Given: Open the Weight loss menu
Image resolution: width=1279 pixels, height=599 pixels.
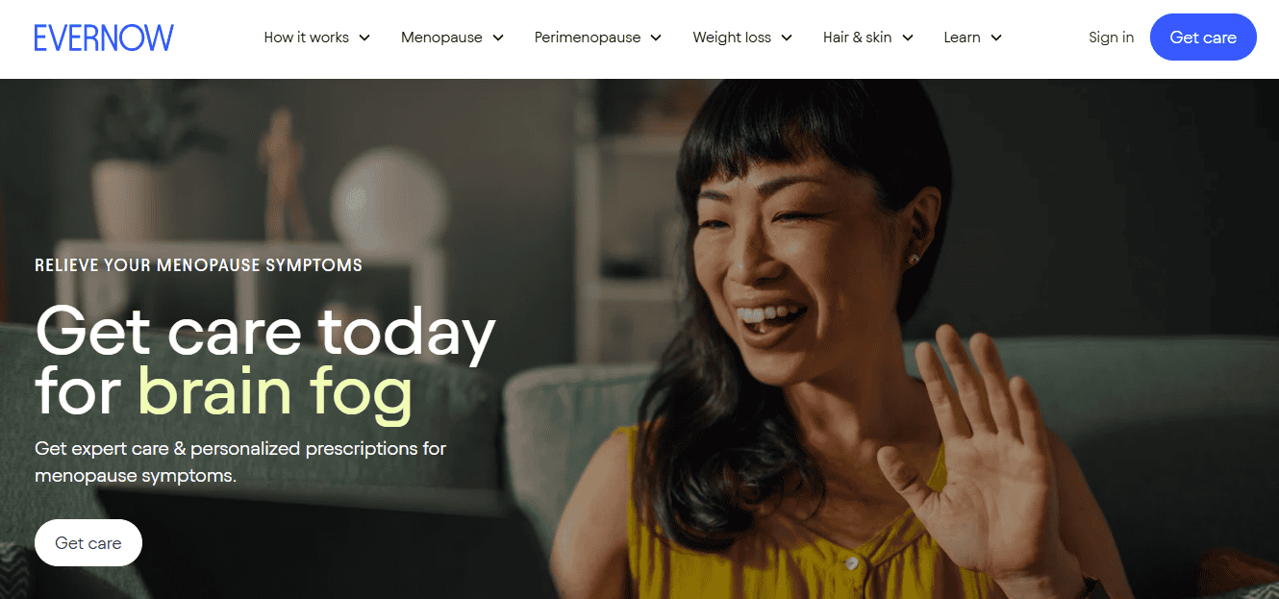Looking at the screenshot, I should (x=732, y=37).
